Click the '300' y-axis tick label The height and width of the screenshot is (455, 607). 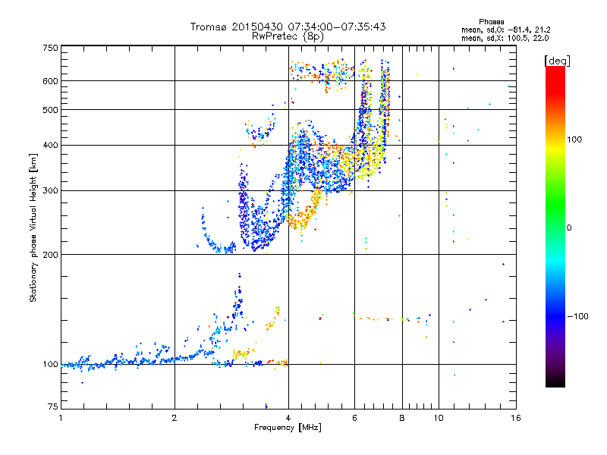(50, 191)
